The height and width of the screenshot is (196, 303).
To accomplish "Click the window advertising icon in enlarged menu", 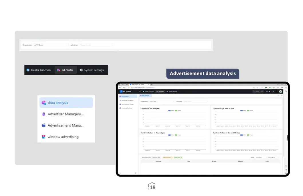I will coord(44,137).
